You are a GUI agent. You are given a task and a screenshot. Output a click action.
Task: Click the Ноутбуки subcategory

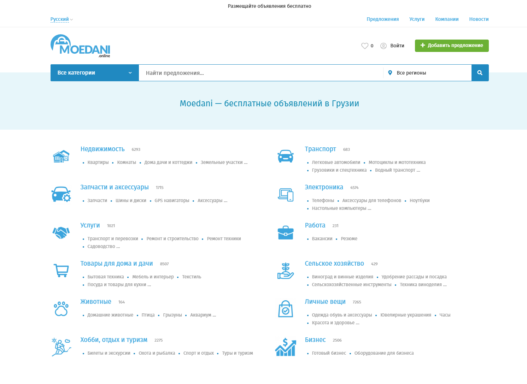(420, 201)
